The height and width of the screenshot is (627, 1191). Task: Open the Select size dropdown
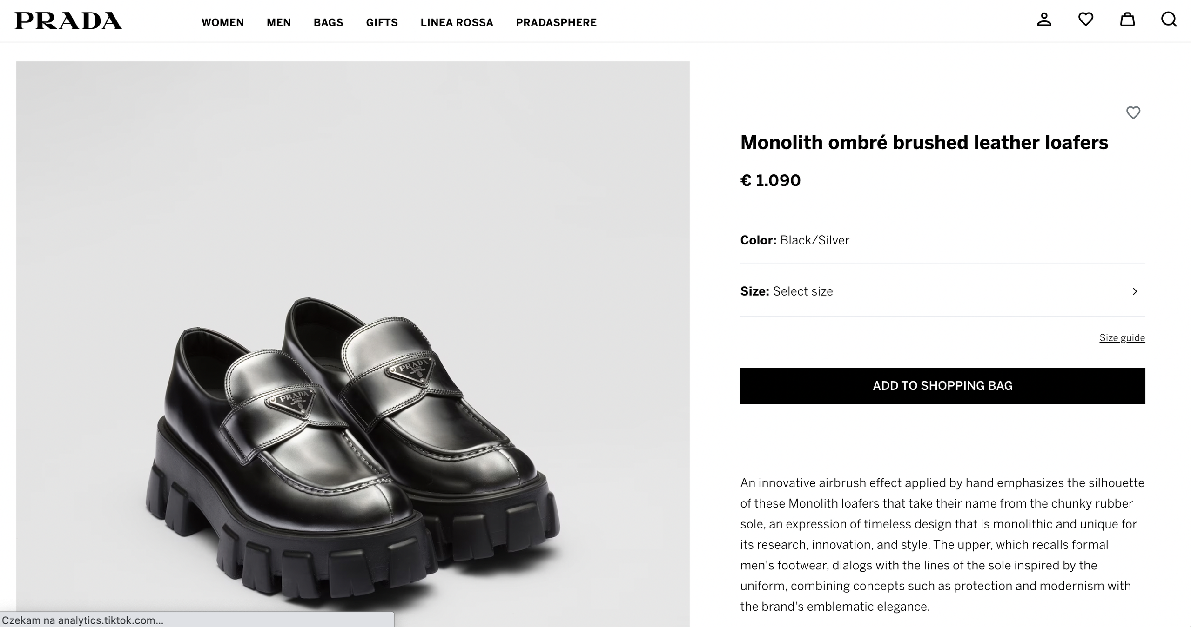pos(802,291)
